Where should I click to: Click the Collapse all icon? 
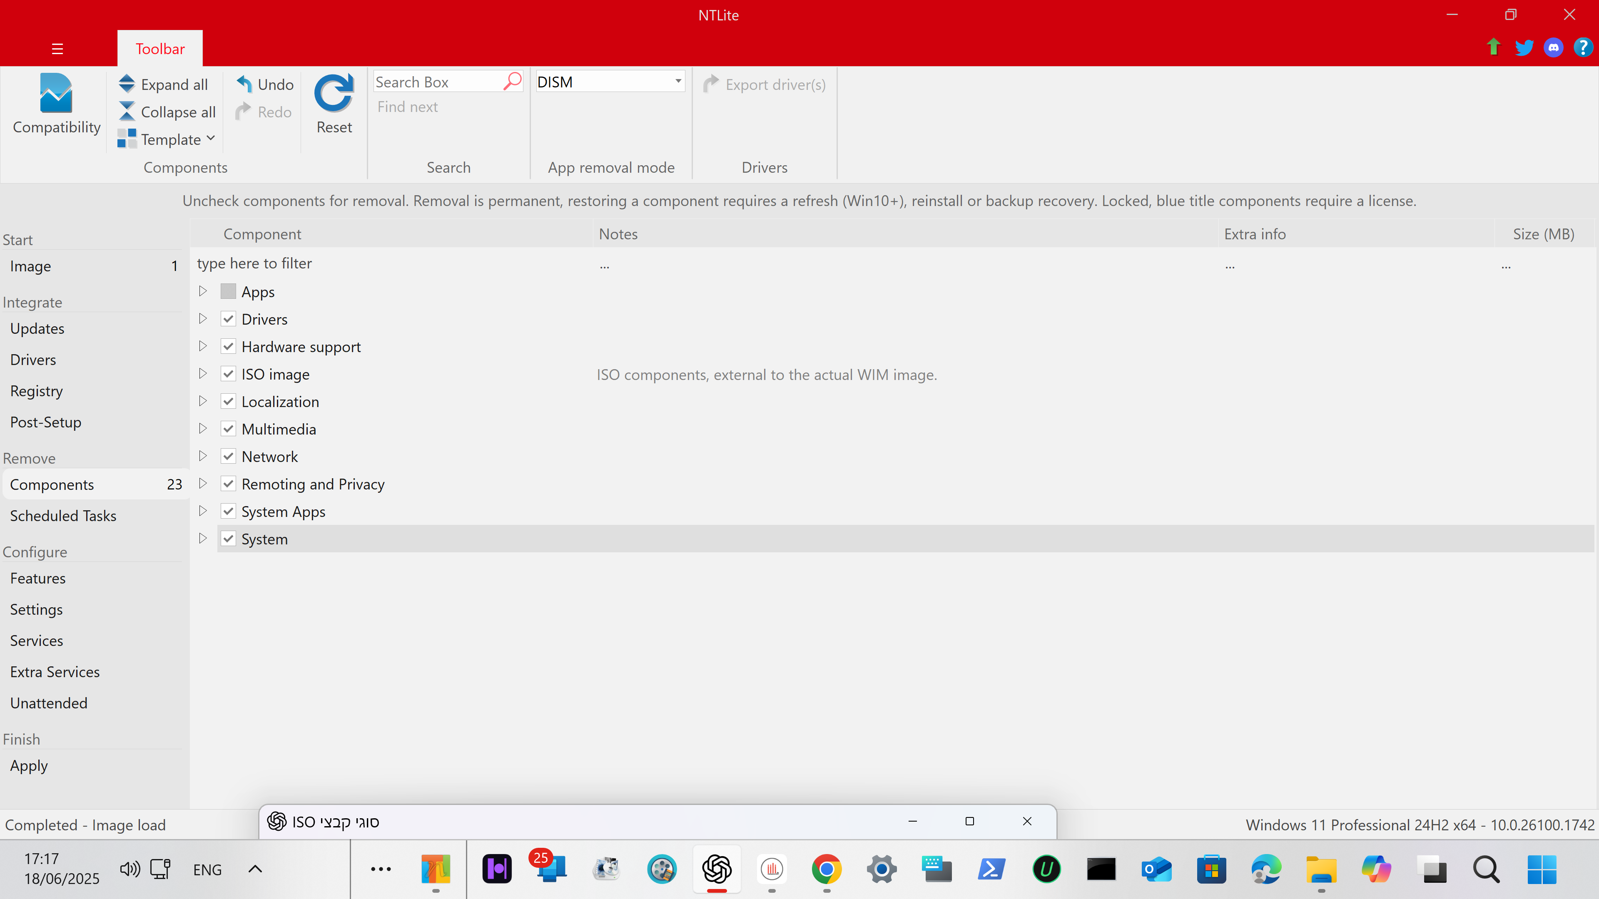click(127, 112)
